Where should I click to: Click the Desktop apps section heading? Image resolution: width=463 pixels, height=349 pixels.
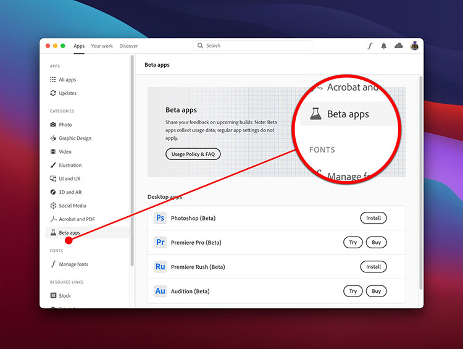tap(165, 197)
